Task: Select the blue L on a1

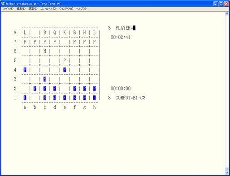Action: tap(25, 98)
